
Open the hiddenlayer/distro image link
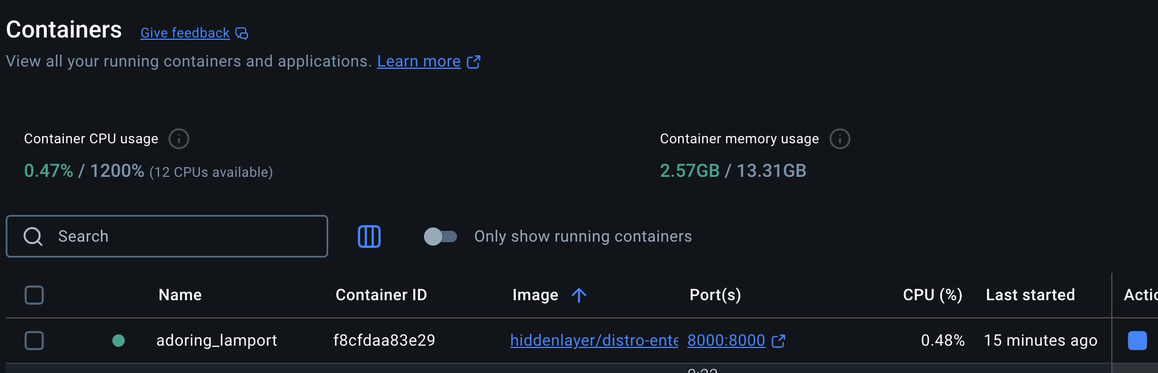pyautogui.click(x=594, y=341)
